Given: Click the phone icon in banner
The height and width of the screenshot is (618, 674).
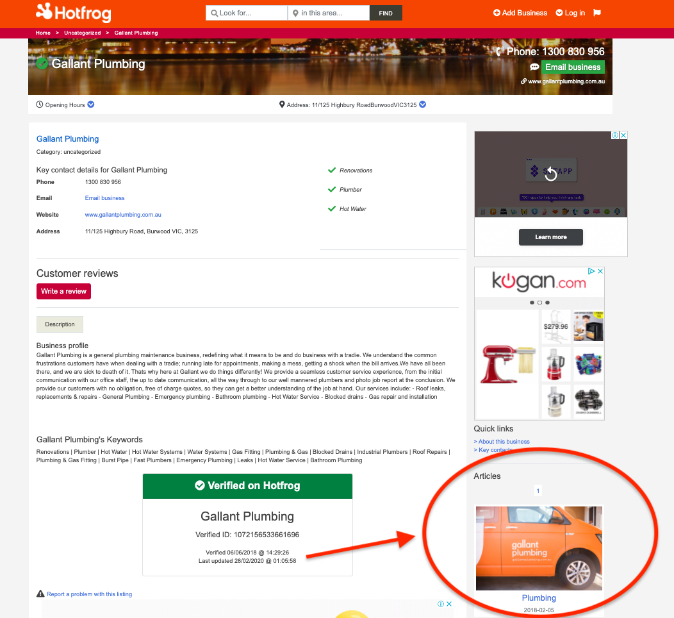Looking at the screenshot, I should point(499,52).
